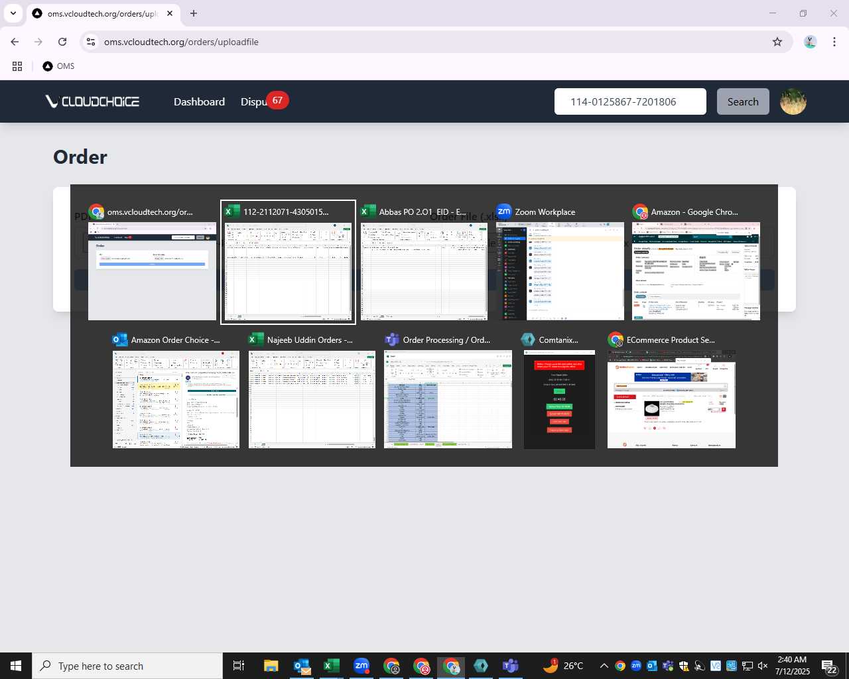Click the CloudChoice logo
Viewport: 849px width, 679px height.
92,101
